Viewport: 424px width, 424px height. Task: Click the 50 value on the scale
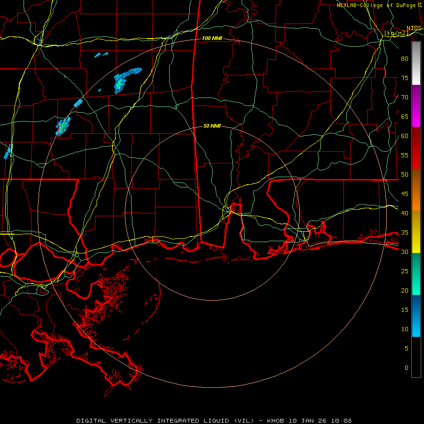405,175
